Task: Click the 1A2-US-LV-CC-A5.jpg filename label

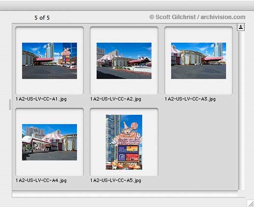Action: (x=116, y=181)
